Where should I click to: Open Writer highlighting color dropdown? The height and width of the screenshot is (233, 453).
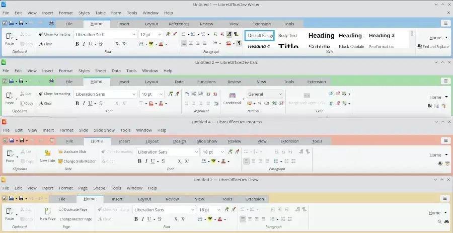(156, 44)
